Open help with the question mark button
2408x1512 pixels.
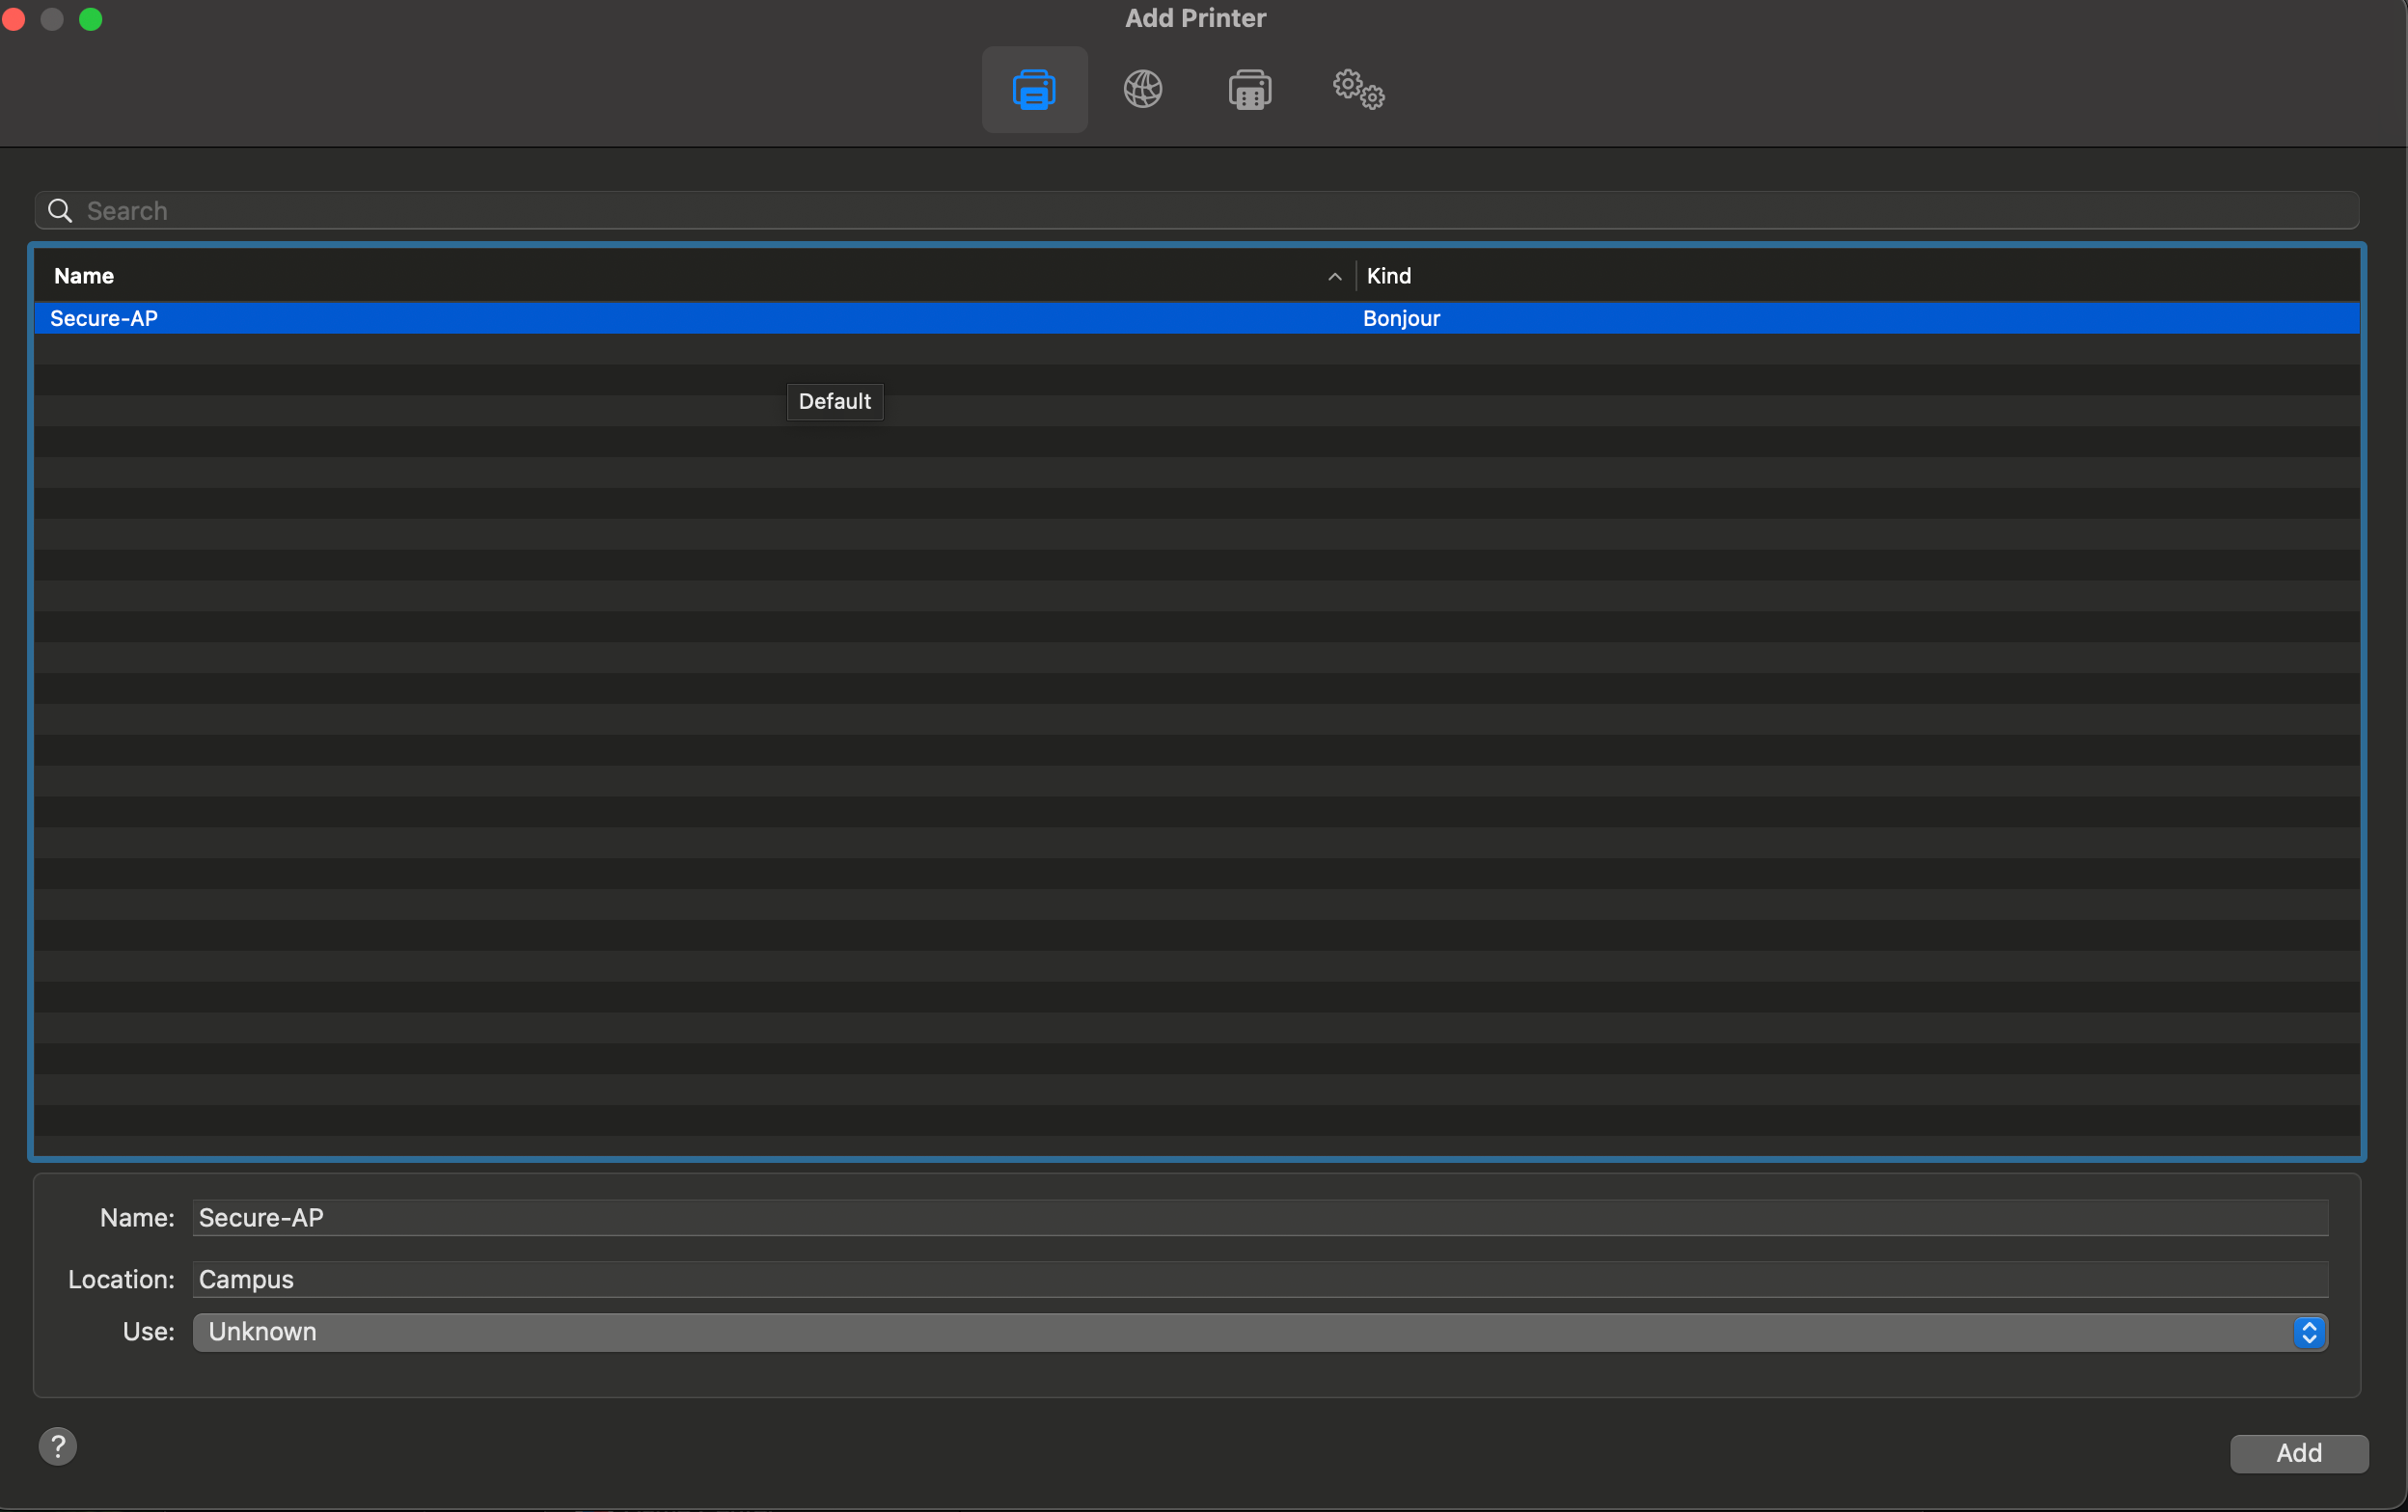click(58, 1446)
